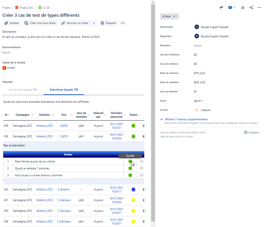
Task: Sort table by Campagne column
Action: click(32, 115)
